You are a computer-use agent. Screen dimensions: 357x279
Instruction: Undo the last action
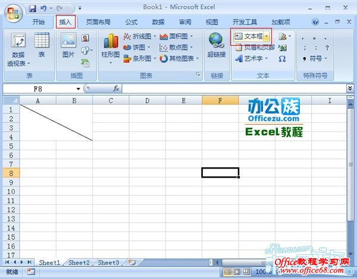tap(43, 9)
